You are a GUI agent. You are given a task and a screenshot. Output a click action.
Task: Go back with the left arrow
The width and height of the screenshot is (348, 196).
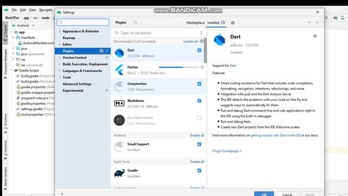tap(309, 22)
